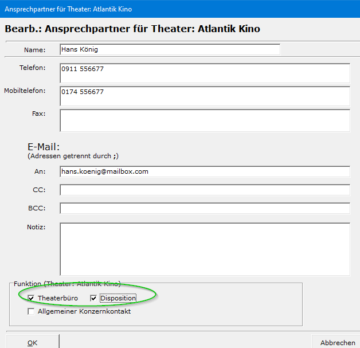Click the Telefon input box

tap(205, 73)
